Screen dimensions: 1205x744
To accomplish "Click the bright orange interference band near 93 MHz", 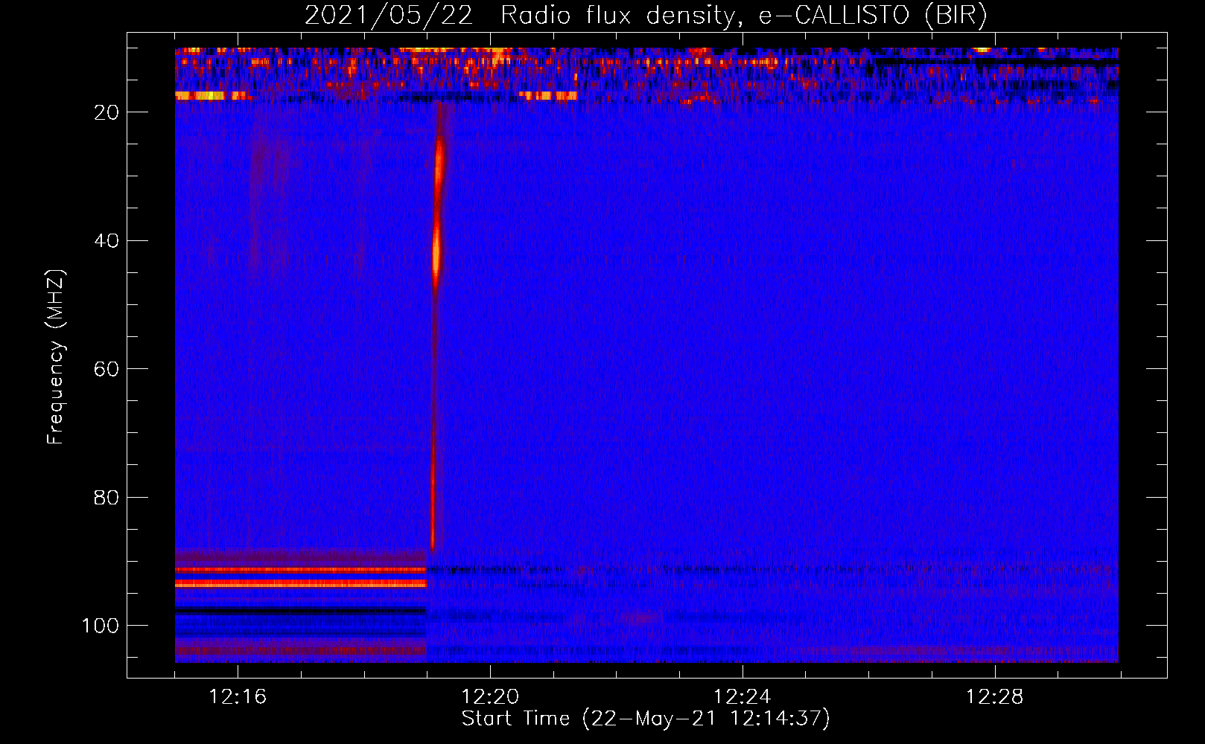I will (x=301, y=584).
